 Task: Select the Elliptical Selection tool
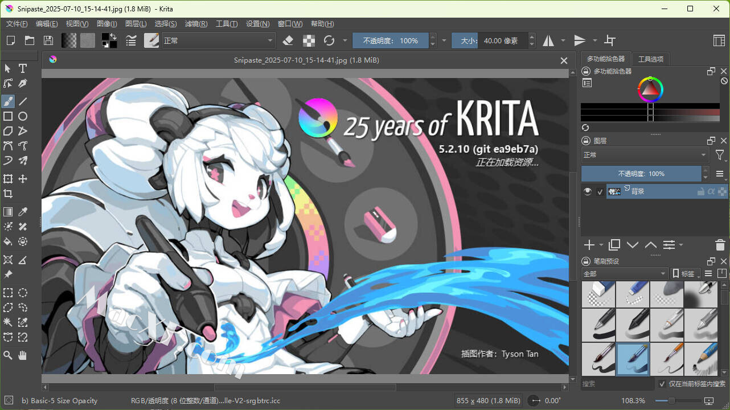pyautogui.click(x=23, y=293)
